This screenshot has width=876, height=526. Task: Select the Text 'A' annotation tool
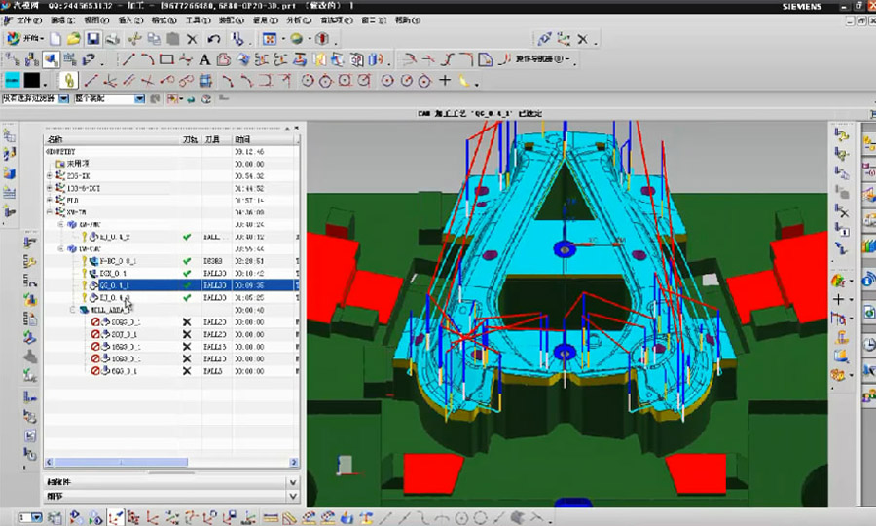point(205,60)
